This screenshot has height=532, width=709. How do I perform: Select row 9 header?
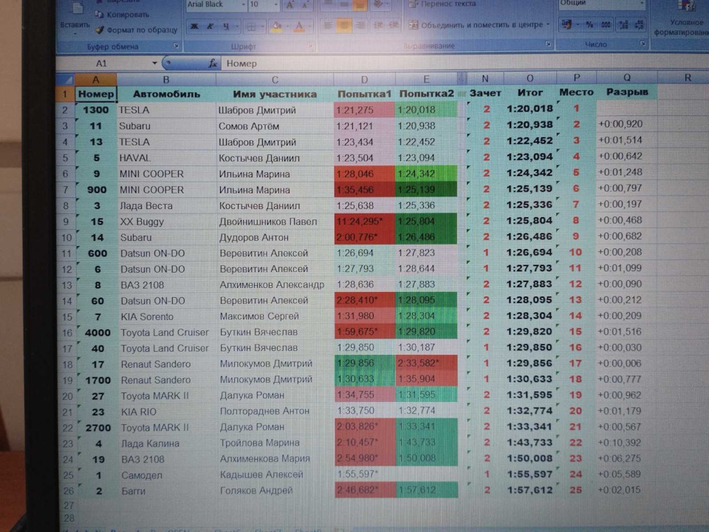[66, 222]
